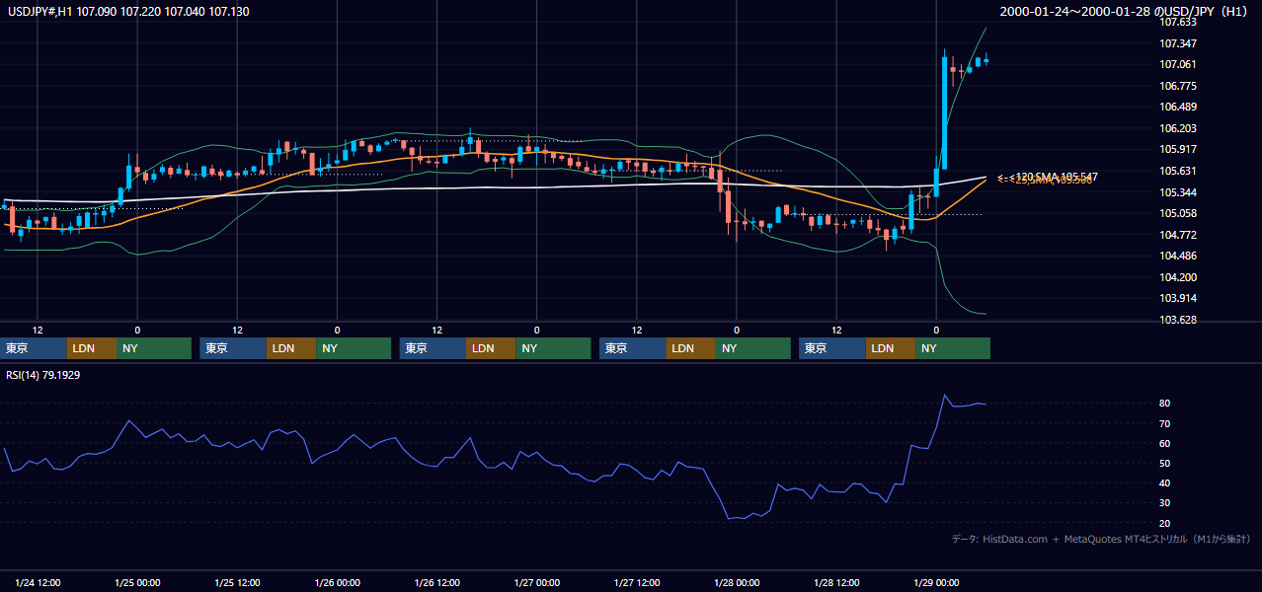Click price axis value 106.203
This screenshot has height=592, width=1262.
[1179, 128]
